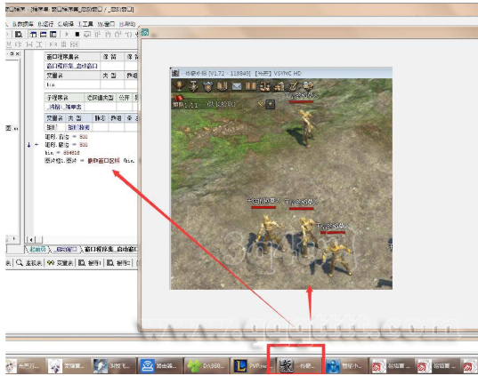Click the first greyed icon in second toolbar row
Image resolution: width=478 pixels, height=376 pixels.
[x=9, y=44]
